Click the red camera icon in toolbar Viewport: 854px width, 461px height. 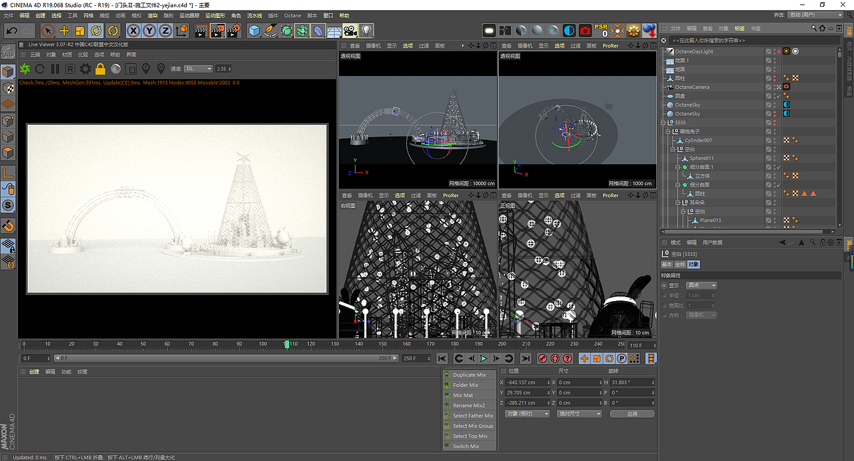point(585,31)
